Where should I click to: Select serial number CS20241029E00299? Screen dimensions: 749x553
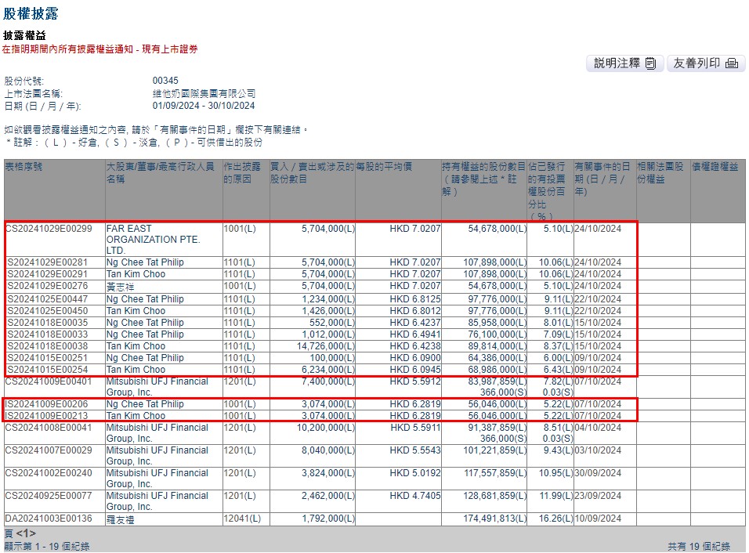click(49, 229)
